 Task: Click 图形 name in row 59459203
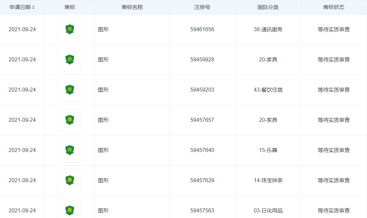(103, 90)
